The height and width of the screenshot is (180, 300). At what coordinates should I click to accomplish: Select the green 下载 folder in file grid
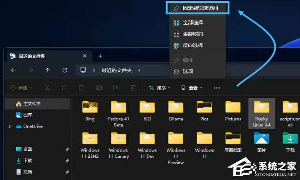click(x=290, y=142)
